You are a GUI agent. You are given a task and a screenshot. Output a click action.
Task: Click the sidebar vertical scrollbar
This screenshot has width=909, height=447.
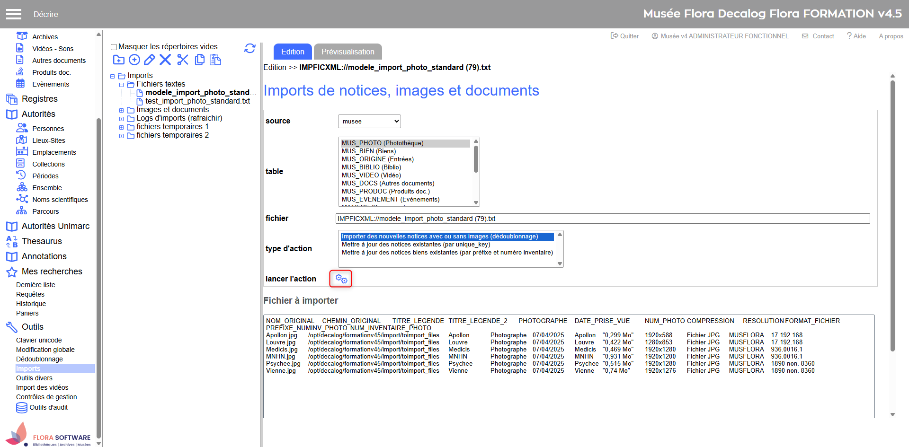(x=98, y=278)
